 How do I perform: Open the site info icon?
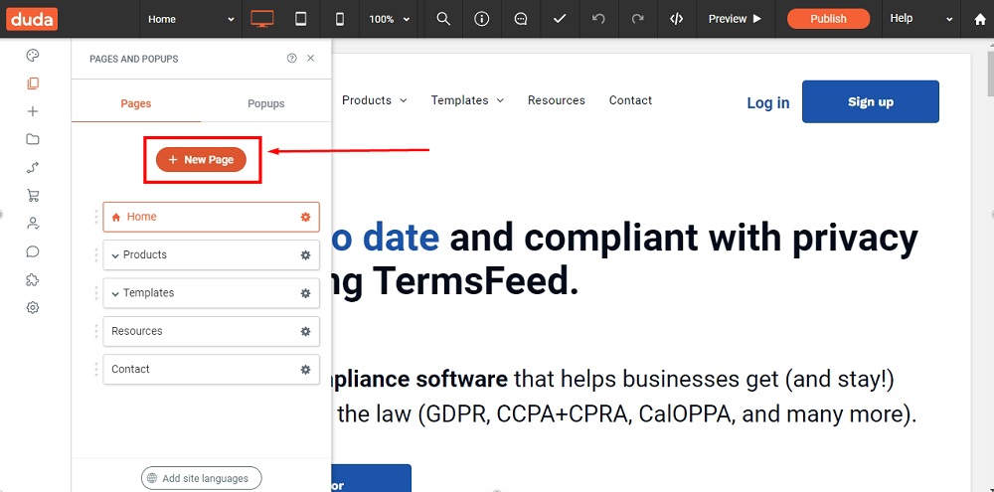coord(482,19)
